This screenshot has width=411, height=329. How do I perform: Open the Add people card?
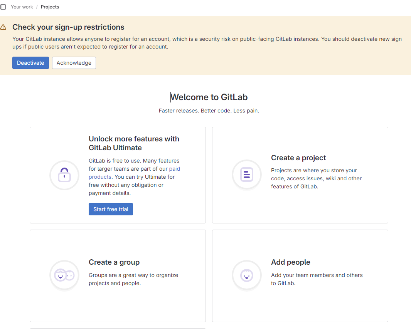click(x=300, y=276)
